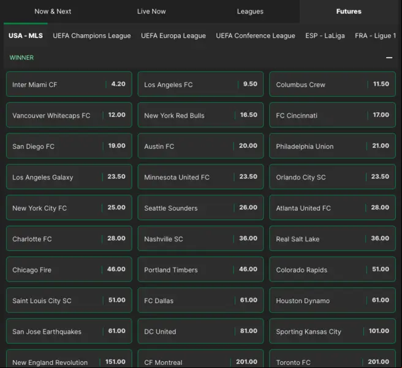The image size is (402, 368).
Task: Choose CF Montreal at 201.00
Action: (200, 359)
